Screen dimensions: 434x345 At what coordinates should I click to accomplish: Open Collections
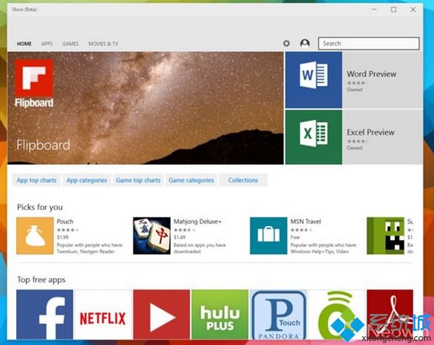tap(243, 180)
